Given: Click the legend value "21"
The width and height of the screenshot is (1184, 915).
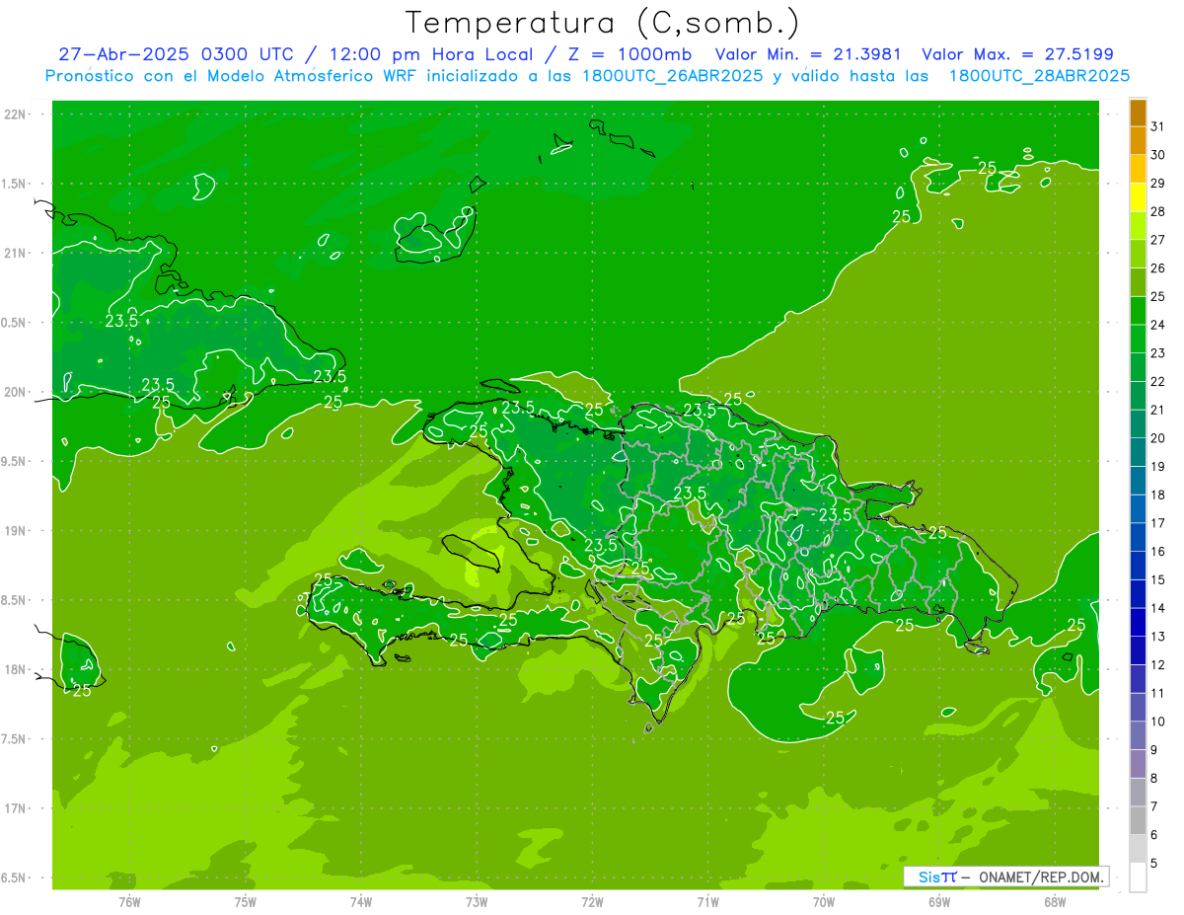Looking at the screenshot, I should click(x=1158, y=410).
